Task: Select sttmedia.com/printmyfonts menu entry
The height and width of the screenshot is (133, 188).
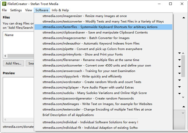Action: point(103,54)
